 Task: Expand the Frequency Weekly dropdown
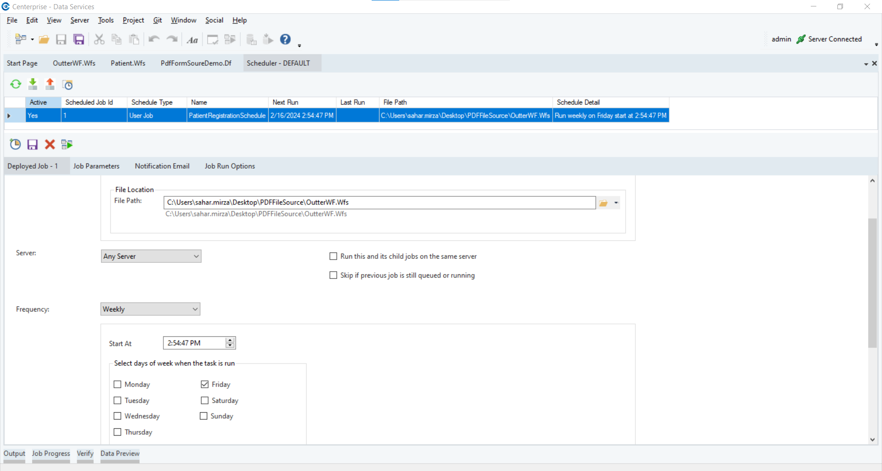coord(195,309)
